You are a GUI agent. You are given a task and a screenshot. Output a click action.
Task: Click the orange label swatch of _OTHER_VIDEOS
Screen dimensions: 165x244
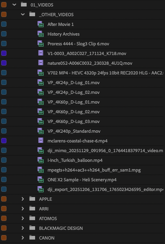click(4, 15)
